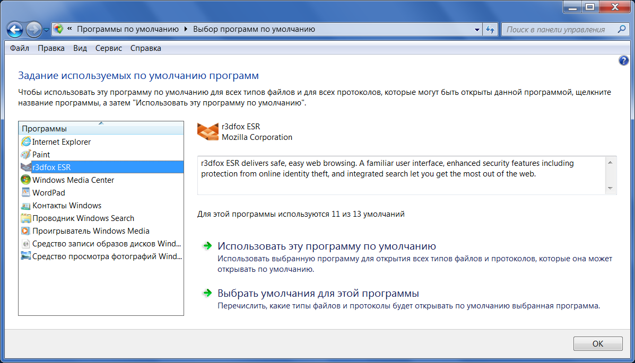Click the Средство просмотра фотографий icon
The width and height of the screenshot is (635, 363).
pos(26,256)
